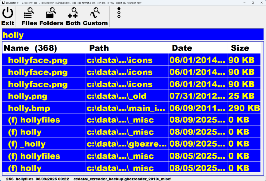Click the Exit power icon

click(x=7, y=14)
